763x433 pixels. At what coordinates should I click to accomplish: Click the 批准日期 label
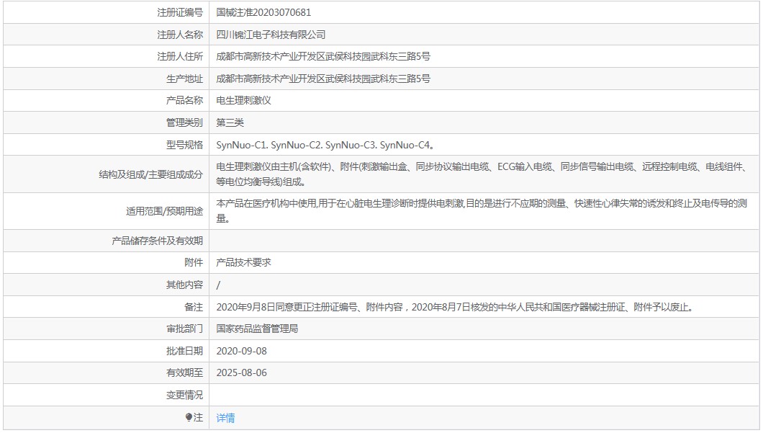point(184,351)
